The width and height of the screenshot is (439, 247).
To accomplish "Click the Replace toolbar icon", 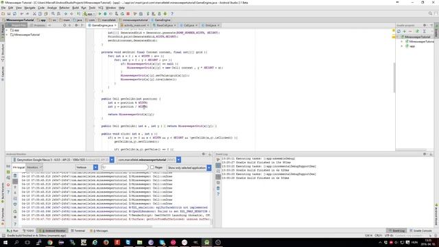I will pyautogui.click(x=59, y=14).
